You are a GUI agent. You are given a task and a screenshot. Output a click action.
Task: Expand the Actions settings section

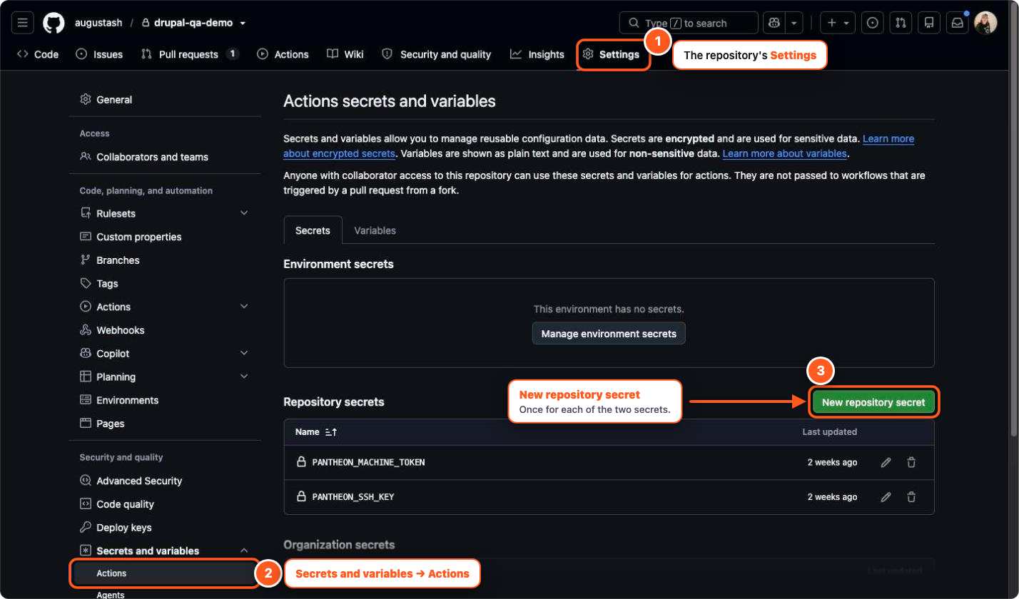(244, 307)
